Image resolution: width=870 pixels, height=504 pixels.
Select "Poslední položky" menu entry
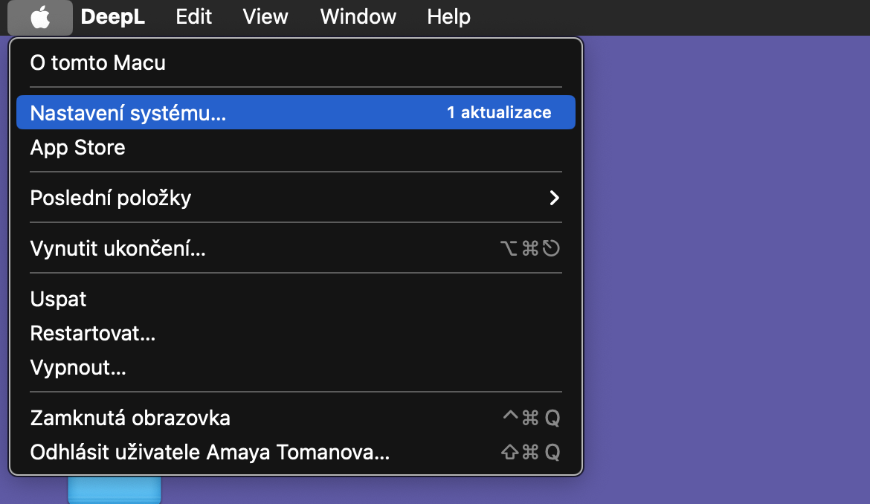coord(111,198)
